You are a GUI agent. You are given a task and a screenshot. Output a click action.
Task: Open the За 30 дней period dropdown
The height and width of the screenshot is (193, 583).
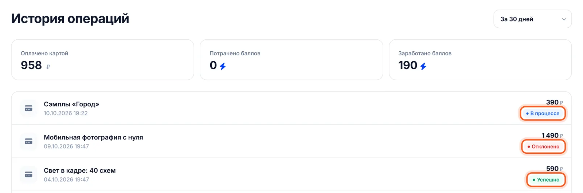(x=532, y=19)
